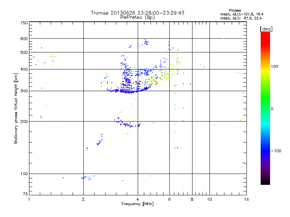Click the colorbar tick label "0"

pos(272,109)
